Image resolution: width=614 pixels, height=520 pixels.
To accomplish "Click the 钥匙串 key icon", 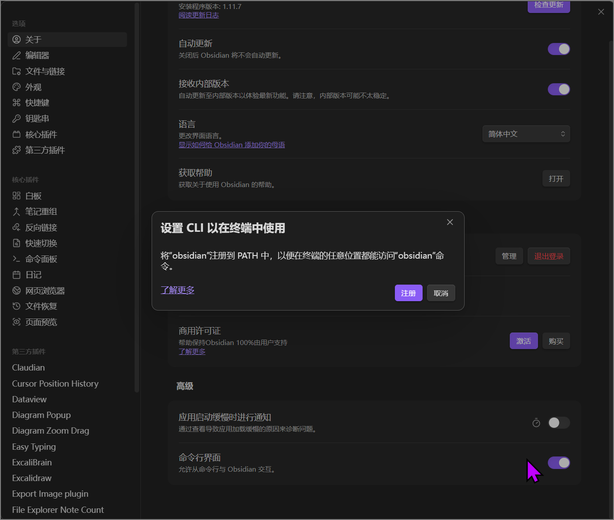I will [17, 119].
